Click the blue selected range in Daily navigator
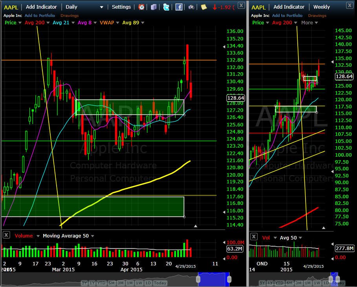Screen dimensions: 357x287 [214, 279]
